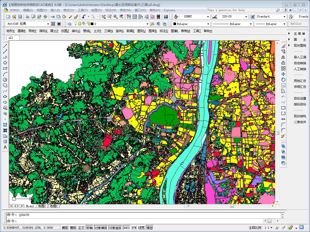
Task: Click the New drawing icon
Action: click(x=8, y=17)
